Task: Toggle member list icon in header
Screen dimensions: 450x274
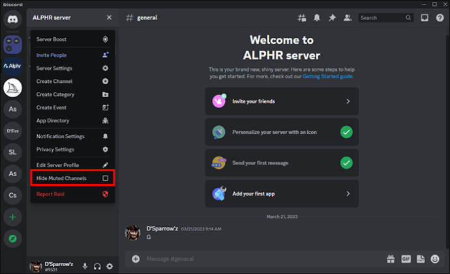Action: pos(348,18)
